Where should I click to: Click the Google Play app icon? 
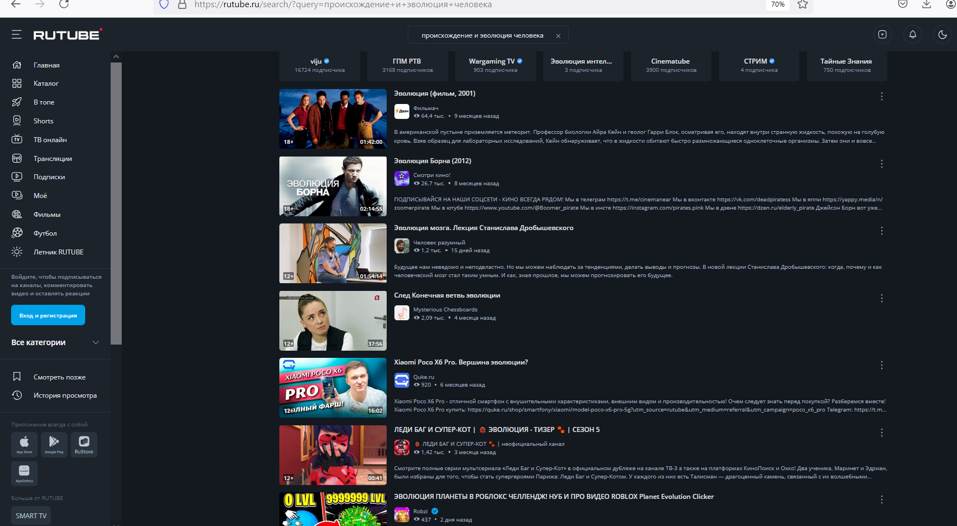(x=54, y=445)
